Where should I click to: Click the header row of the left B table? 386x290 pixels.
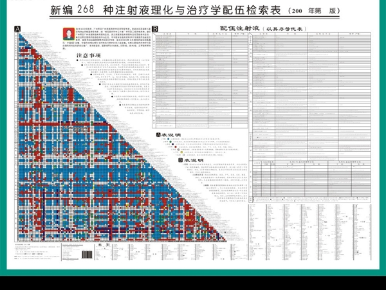[x=200, y=34]
